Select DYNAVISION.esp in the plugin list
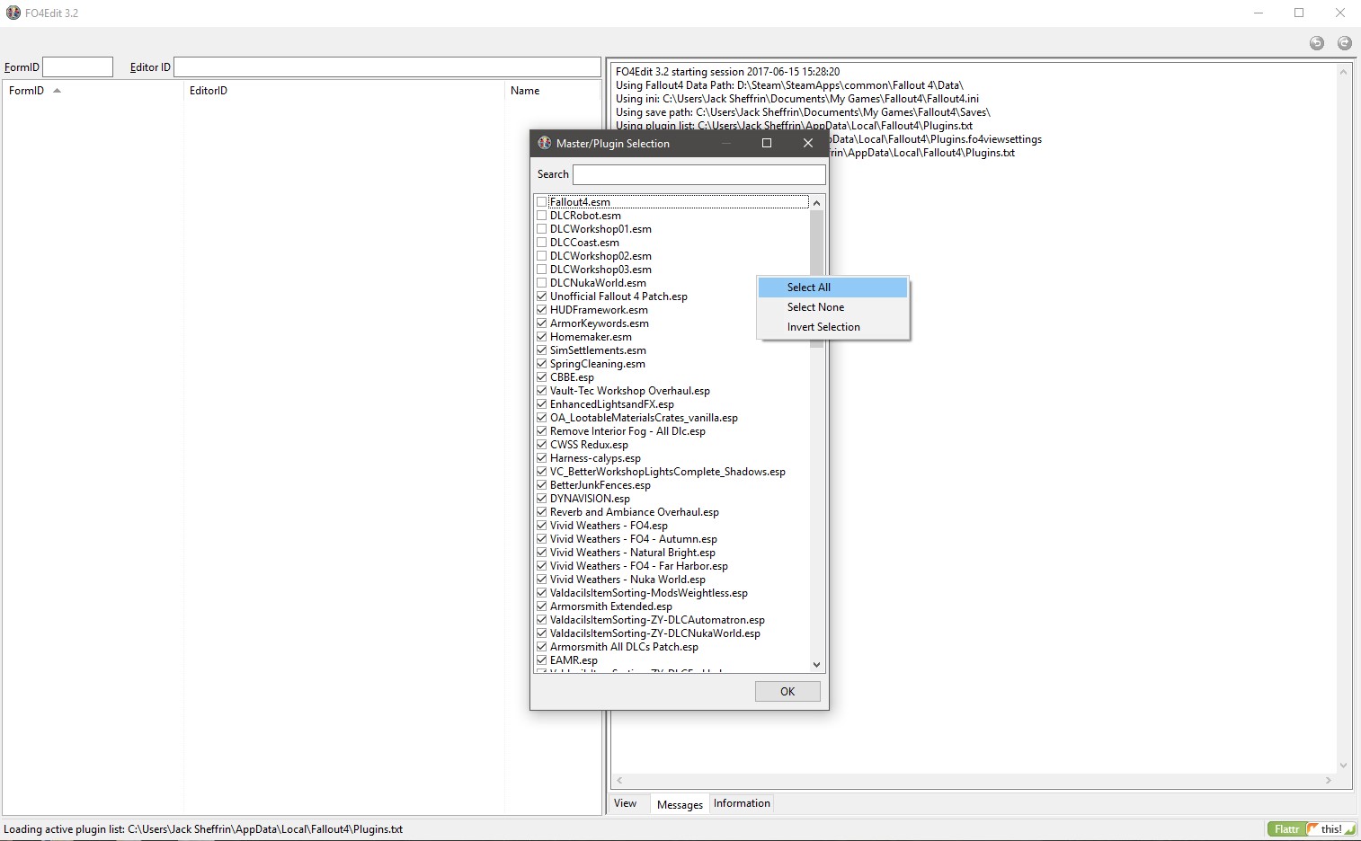 [x=590, y=499]
